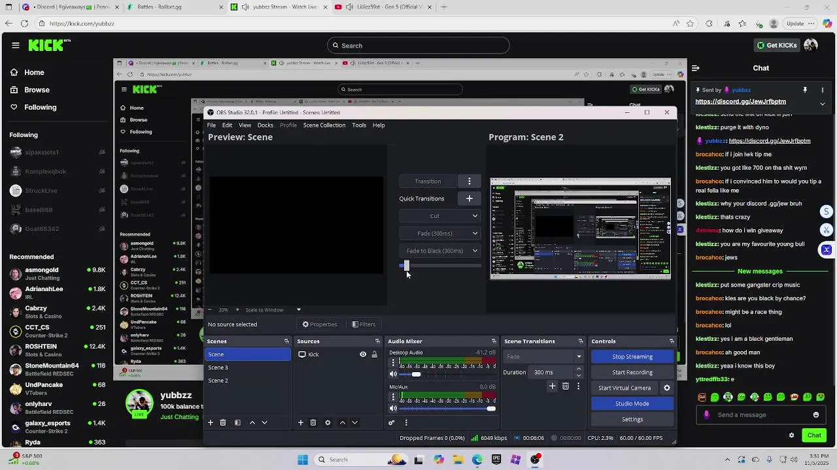
Task: Open scene filters icon in Scenes panel
Action: [x=237, y=423]
